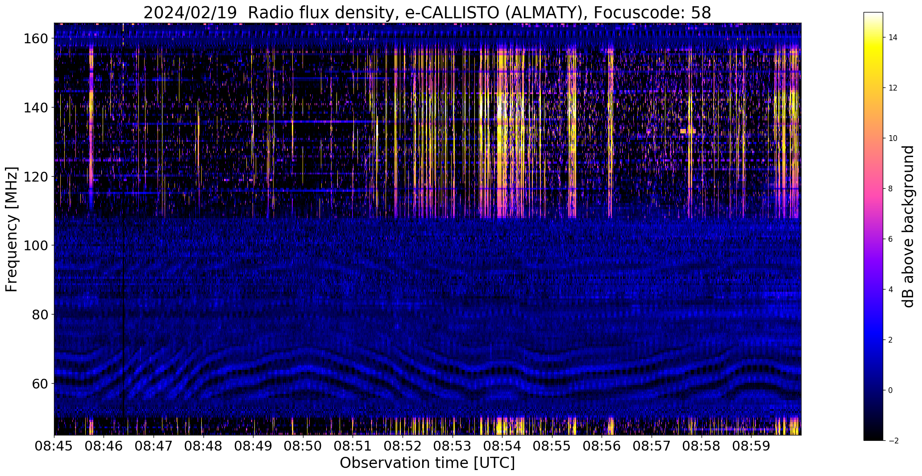Click the 10 tick on the colorbar
The image size is (922, 476).
tap(893, 138)
